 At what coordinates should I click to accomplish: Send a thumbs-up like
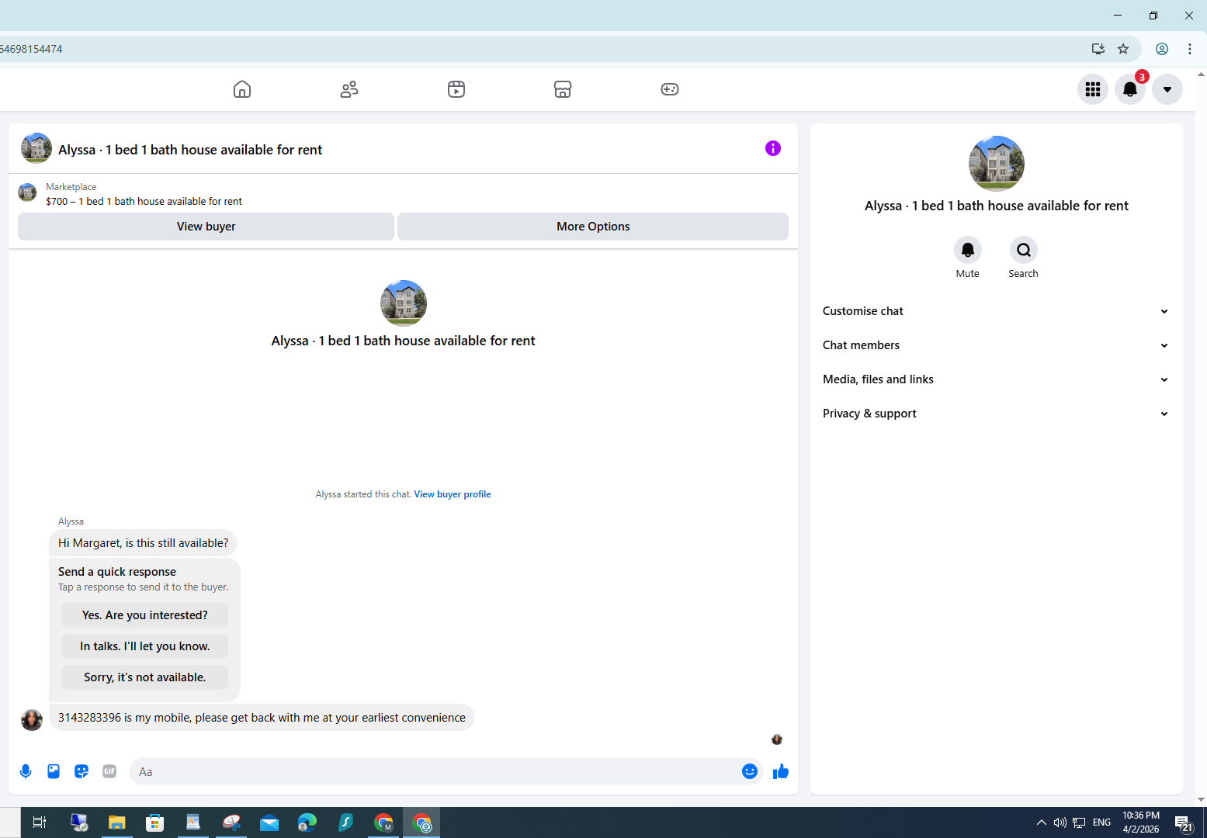coord(781,771)
